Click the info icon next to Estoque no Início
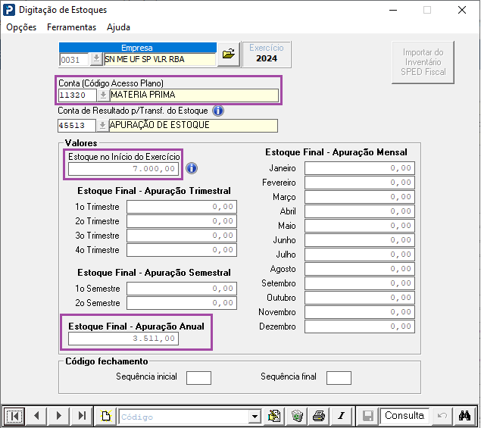 (x=192, y=168)
